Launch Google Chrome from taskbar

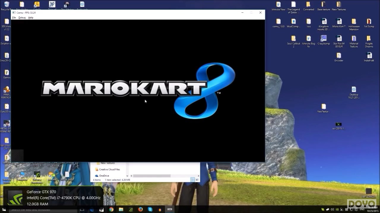pyautogui.click(x=111, y=209)
